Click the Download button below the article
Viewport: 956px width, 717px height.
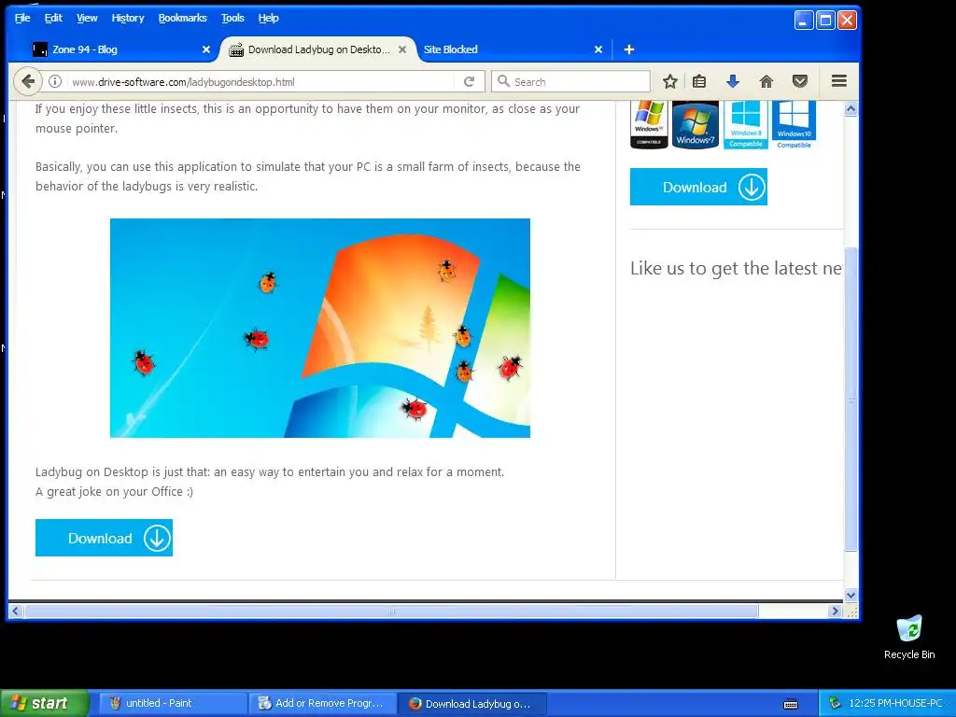pos(104,538)
